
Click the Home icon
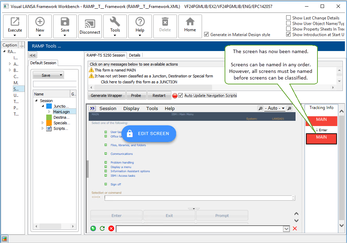click(190, 22)
